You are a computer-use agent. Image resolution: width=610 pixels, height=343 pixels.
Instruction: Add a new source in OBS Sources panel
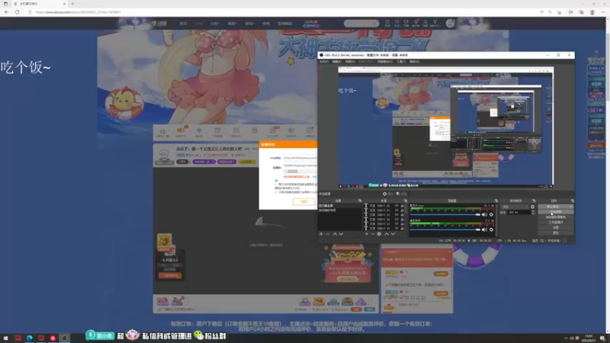[x=367, y=234]
